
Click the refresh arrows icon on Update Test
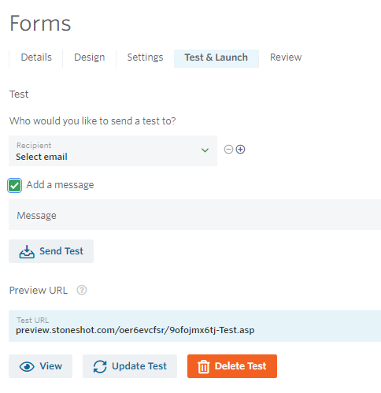click(x=100, y=366)
